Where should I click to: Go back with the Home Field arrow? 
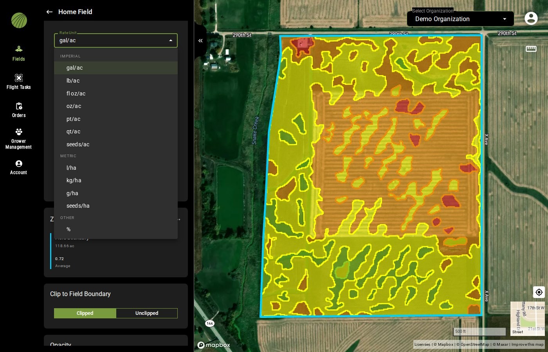(x=49, y=12)
